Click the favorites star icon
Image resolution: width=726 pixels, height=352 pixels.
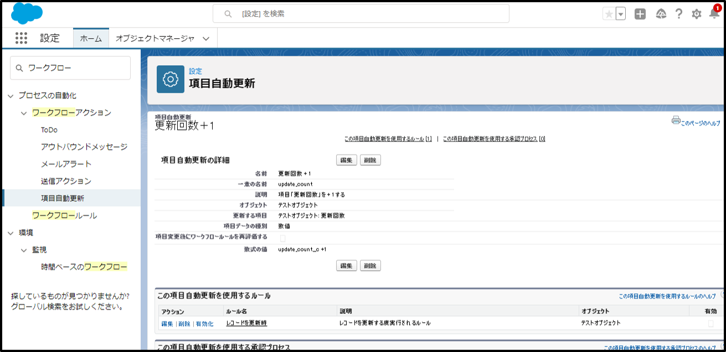(x=609, y=14)
